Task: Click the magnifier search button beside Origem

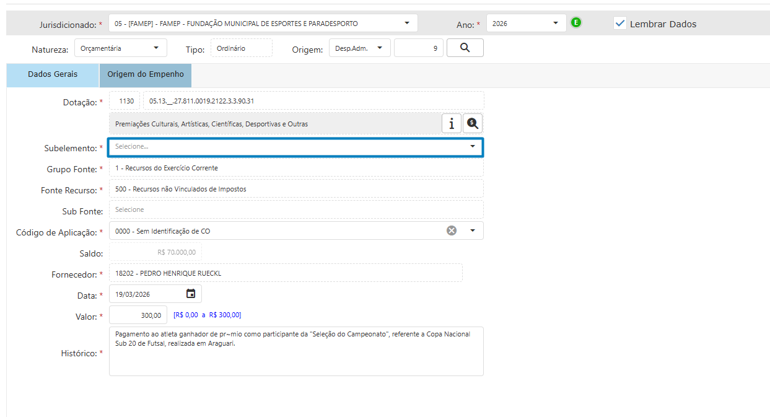Action: coord(465,48)
